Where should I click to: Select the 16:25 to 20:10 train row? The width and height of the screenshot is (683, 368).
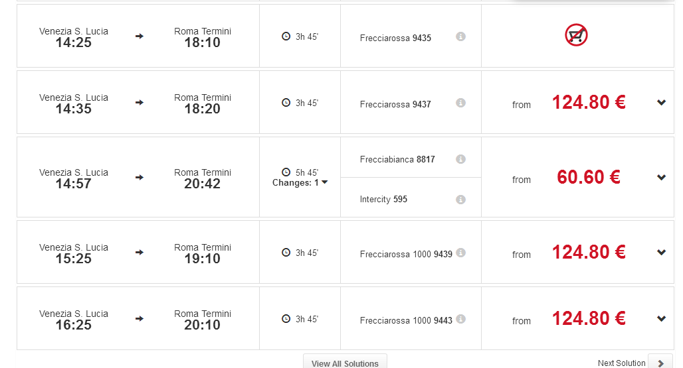point(345,318)
